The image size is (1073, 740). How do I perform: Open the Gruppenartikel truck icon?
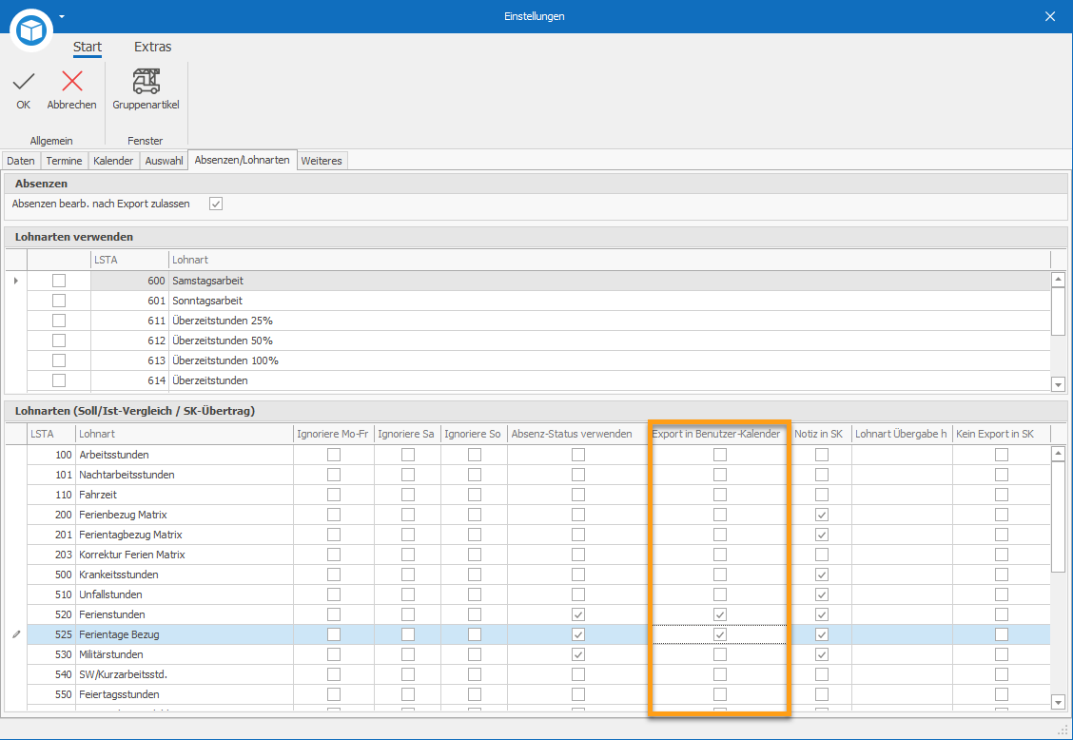[x=146, y=82]
